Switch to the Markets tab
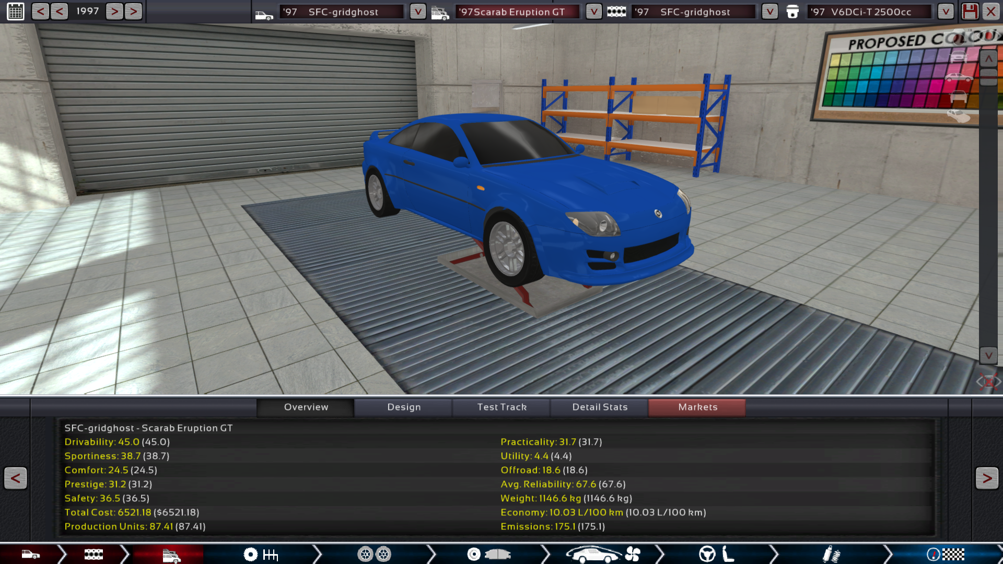1003x564 pixels. pos(697,407)
